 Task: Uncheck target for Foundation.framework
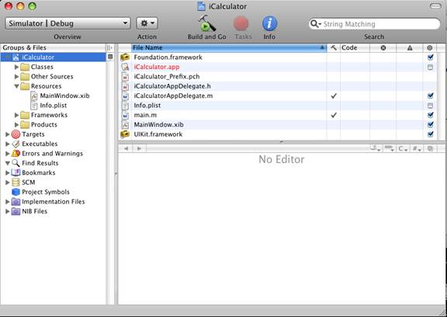(431, 57)
